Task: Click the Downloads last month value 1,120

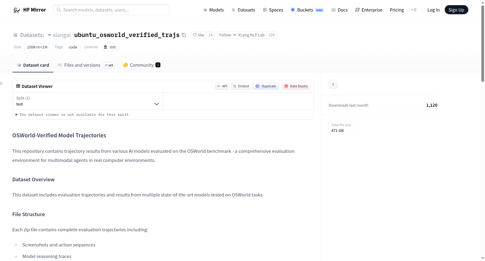Action: coord(432,105)
